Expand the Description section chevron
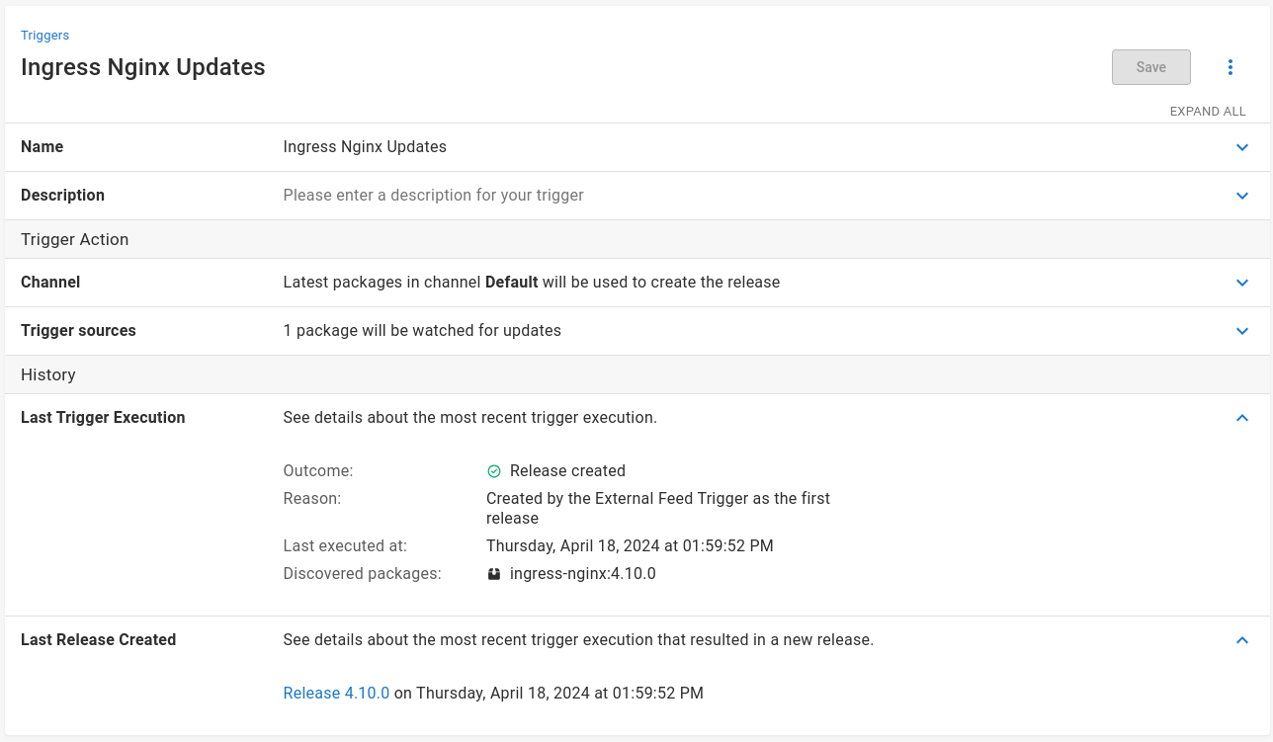Screen dimensions: 1273x742 coord(1242,196)
